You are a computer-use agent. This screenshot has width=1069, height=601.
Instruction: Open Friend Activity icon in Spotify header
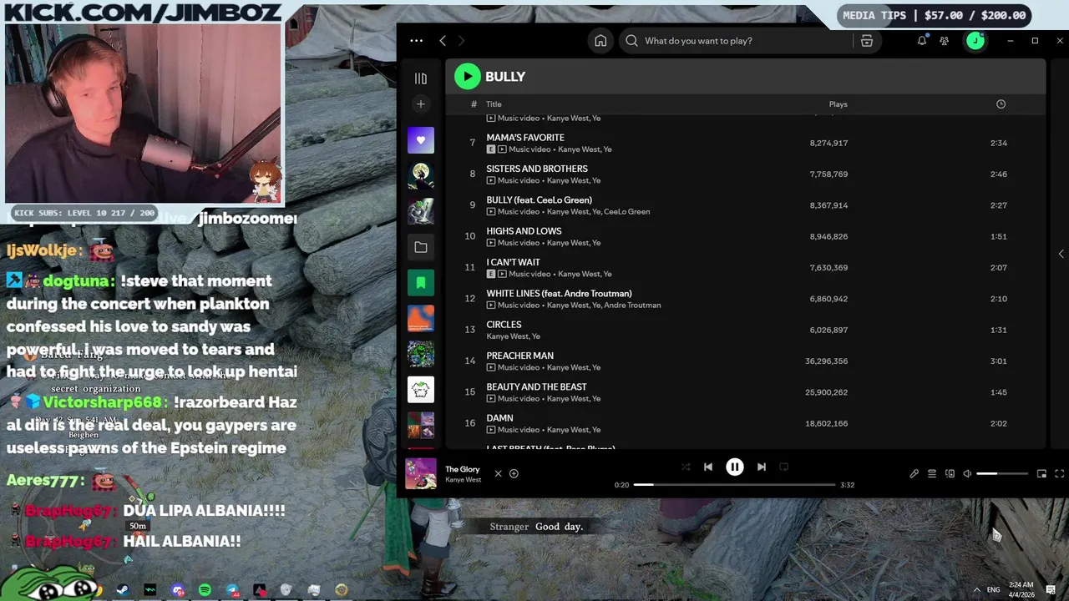(944, 41)
